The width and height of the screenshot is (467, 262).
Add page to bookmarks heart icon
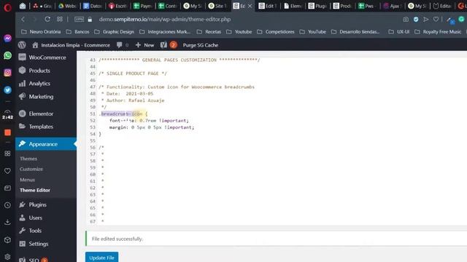pyautogui.click(x=436, y=20)
